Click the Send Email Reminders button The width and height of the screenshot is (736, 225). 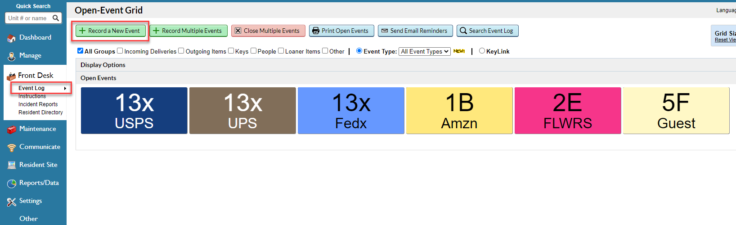tap(415, 31)
